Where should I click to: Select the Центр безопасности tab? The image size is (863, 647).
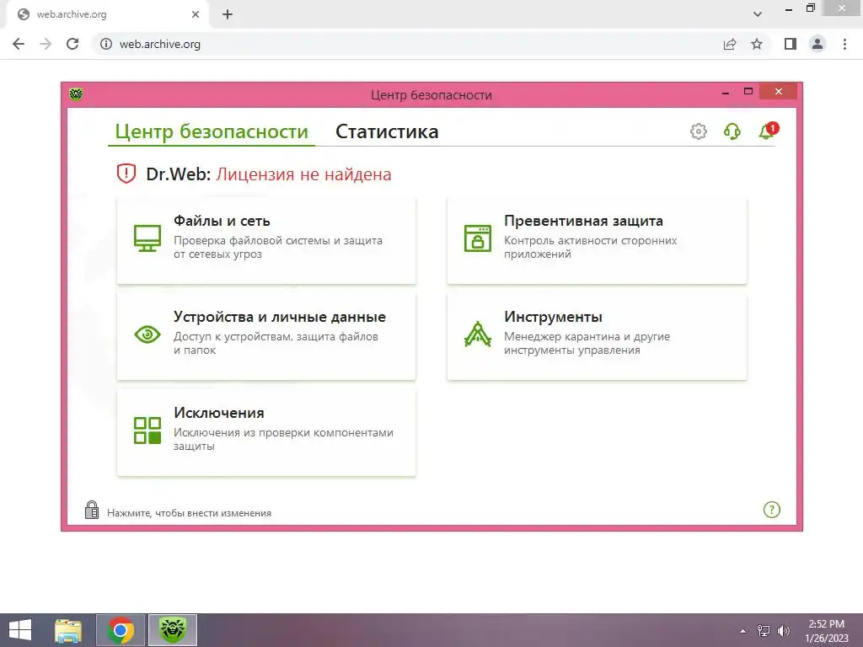(212, 131)
